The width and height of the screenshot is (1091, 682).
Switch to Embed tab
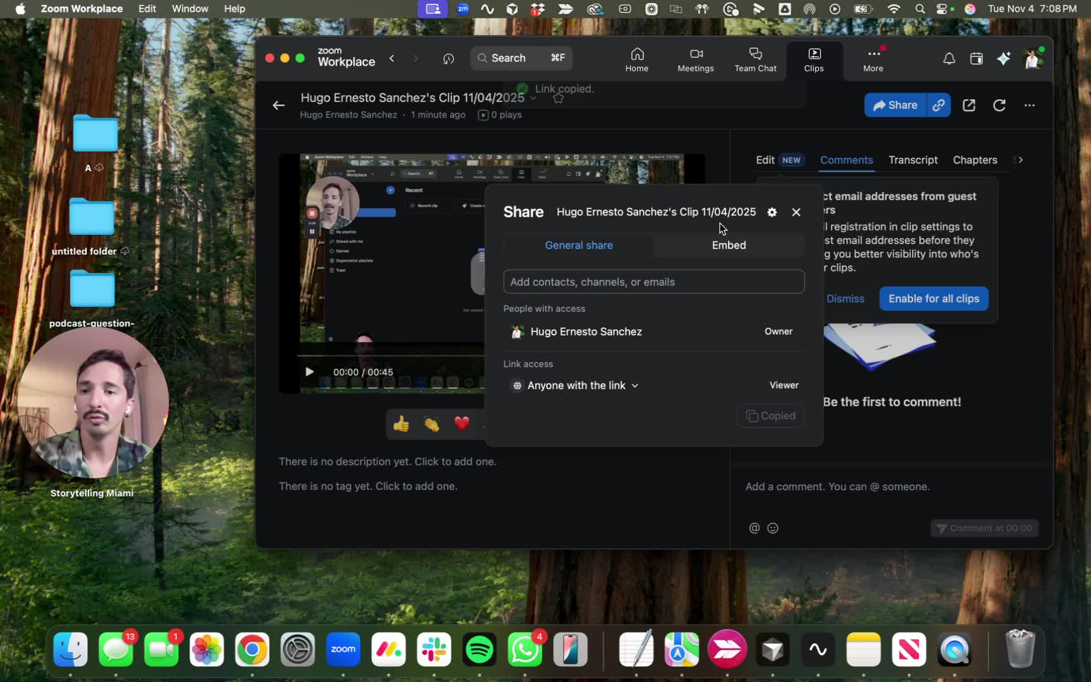pyautogui.click(x=729, y=245)
